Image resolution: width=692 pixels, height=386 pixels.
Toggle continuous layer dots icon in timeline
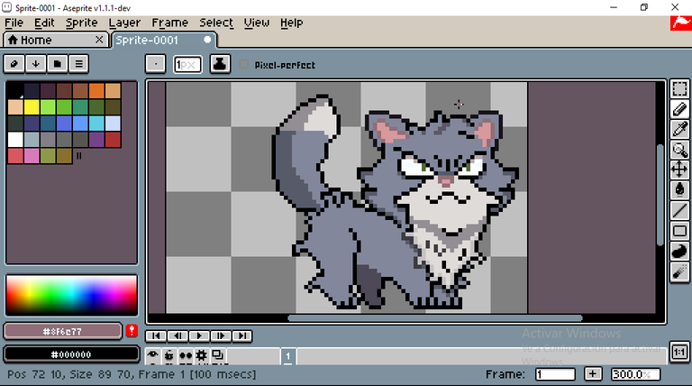(x=186, y=355)
